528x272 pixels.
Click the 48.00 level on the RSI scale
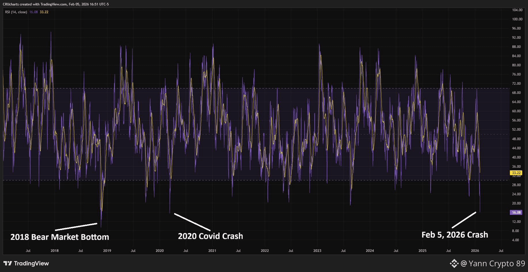516,139
